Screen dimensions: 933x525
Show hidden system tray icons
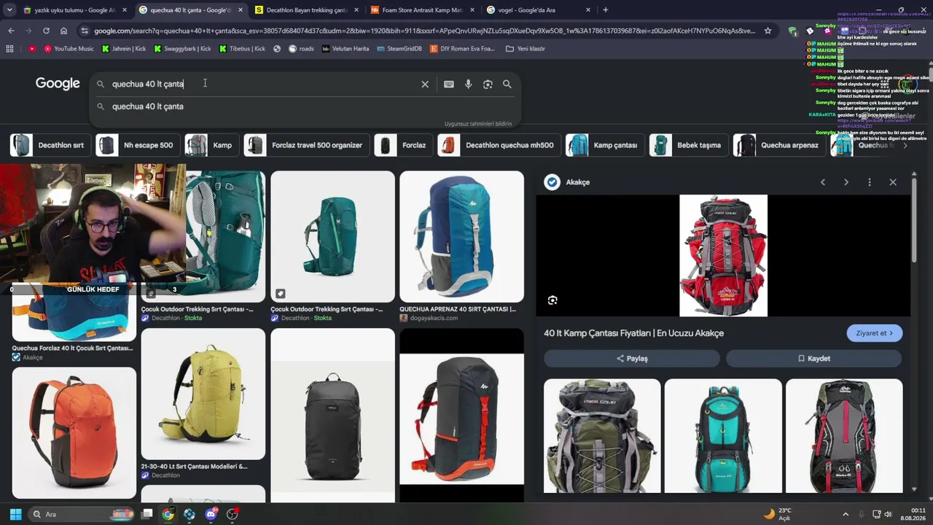846,514
